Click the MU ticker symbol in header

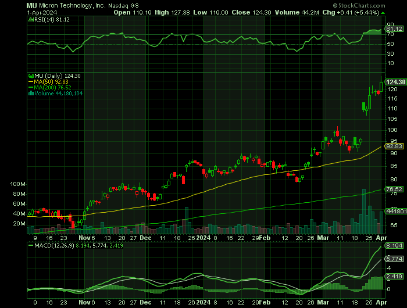31,5
